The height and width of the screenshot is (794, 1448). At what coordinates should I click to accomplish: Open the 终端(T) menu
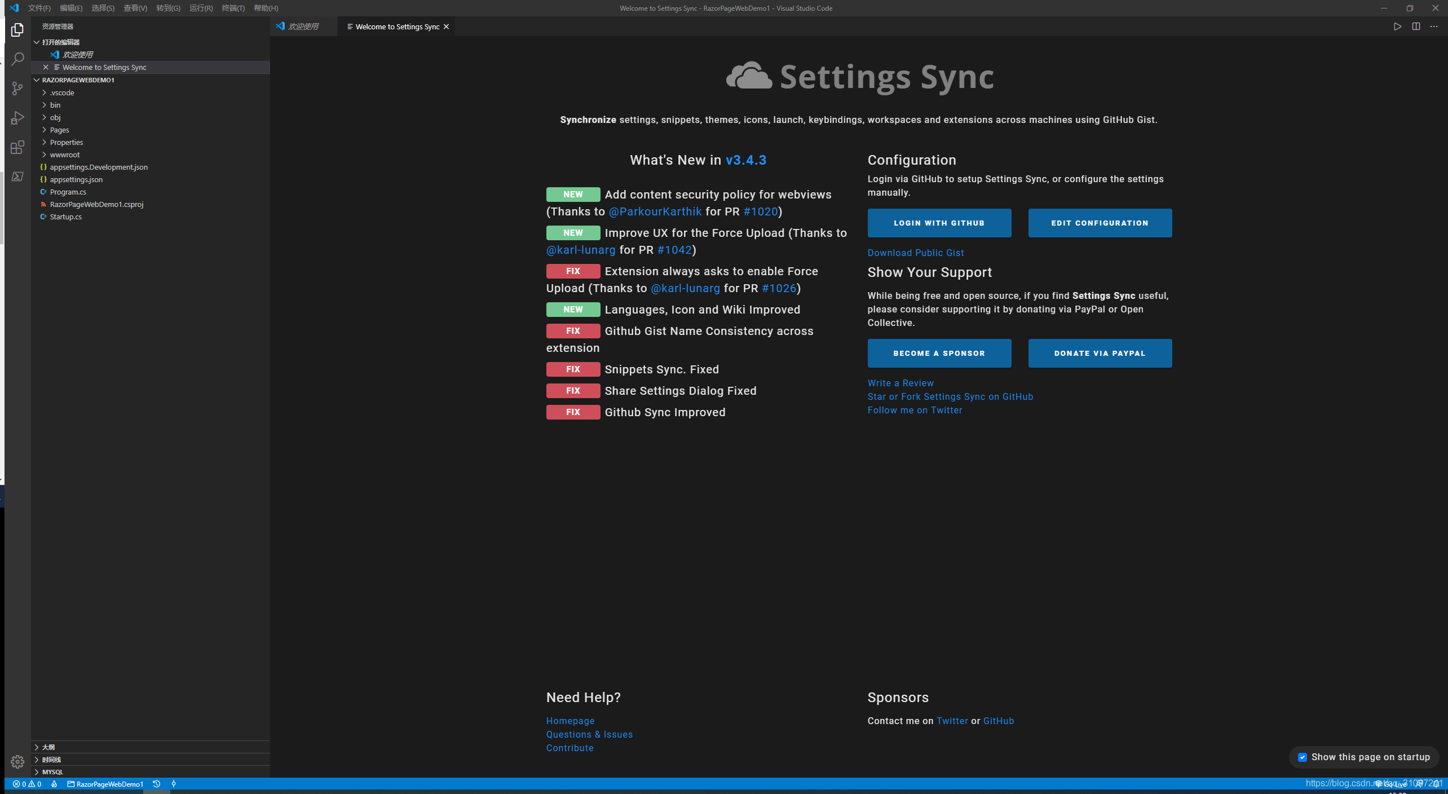coord(233,8)
